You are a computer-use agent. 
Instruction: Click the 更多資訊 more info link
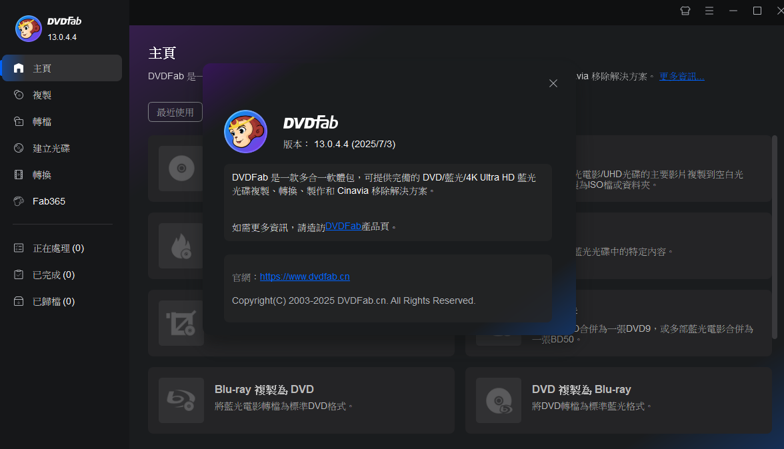click(x=681, y=77)
